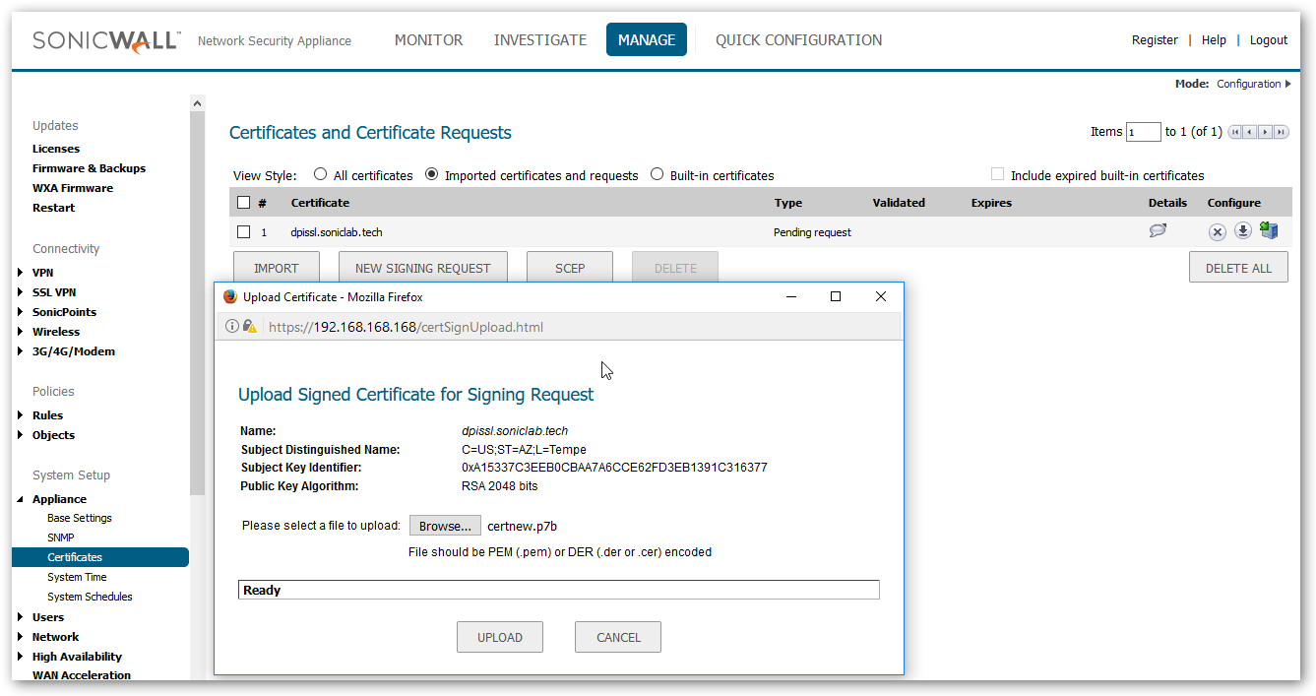Click the Help link
The height and width of the screenshot is (696, 1316).
(1214, 40)
